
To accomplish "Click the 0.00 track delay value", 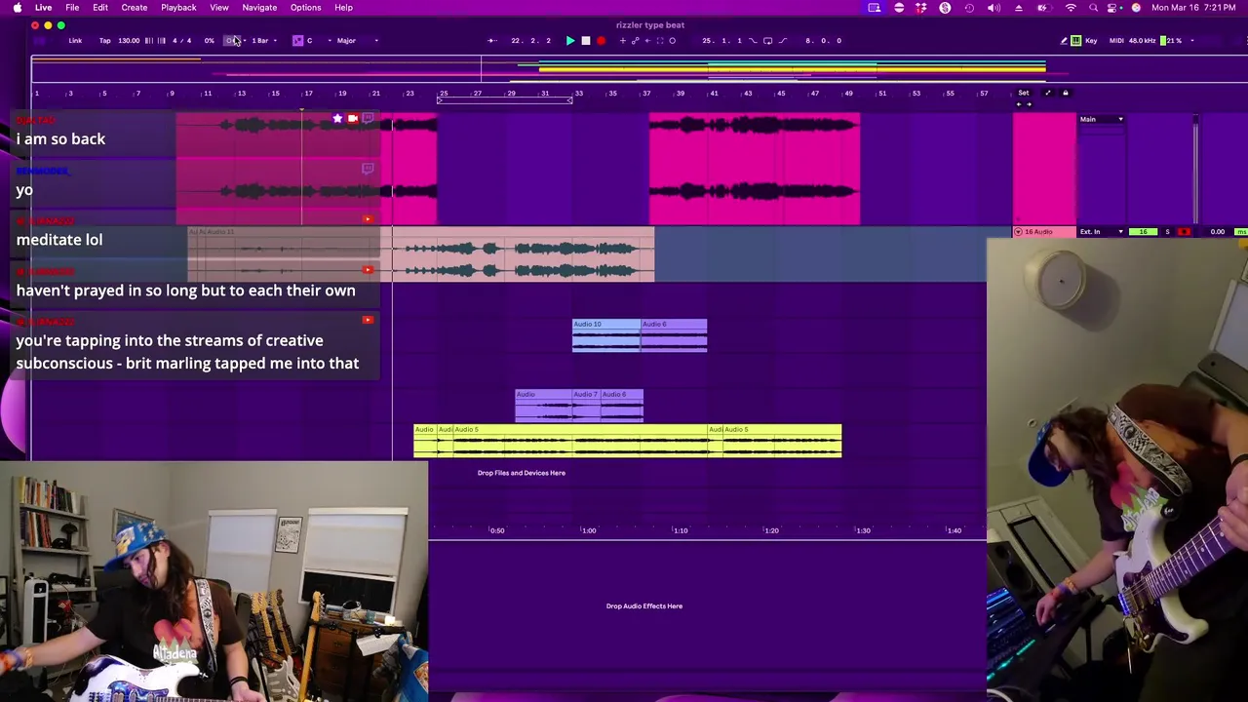I will pos(1218,232).
